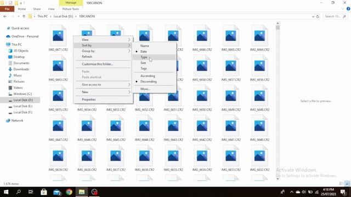351x197 pixels.
Task: Expand the Give access to submenu
Action: click(x=103, y=85)
